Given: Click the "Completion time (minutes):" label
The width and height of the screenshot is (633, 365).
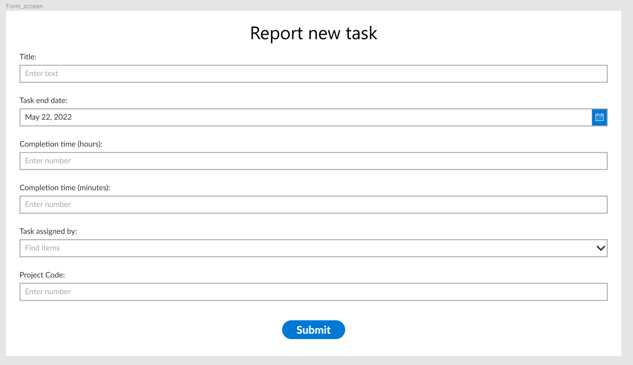Looking at the screenshot, I should 65,187.
